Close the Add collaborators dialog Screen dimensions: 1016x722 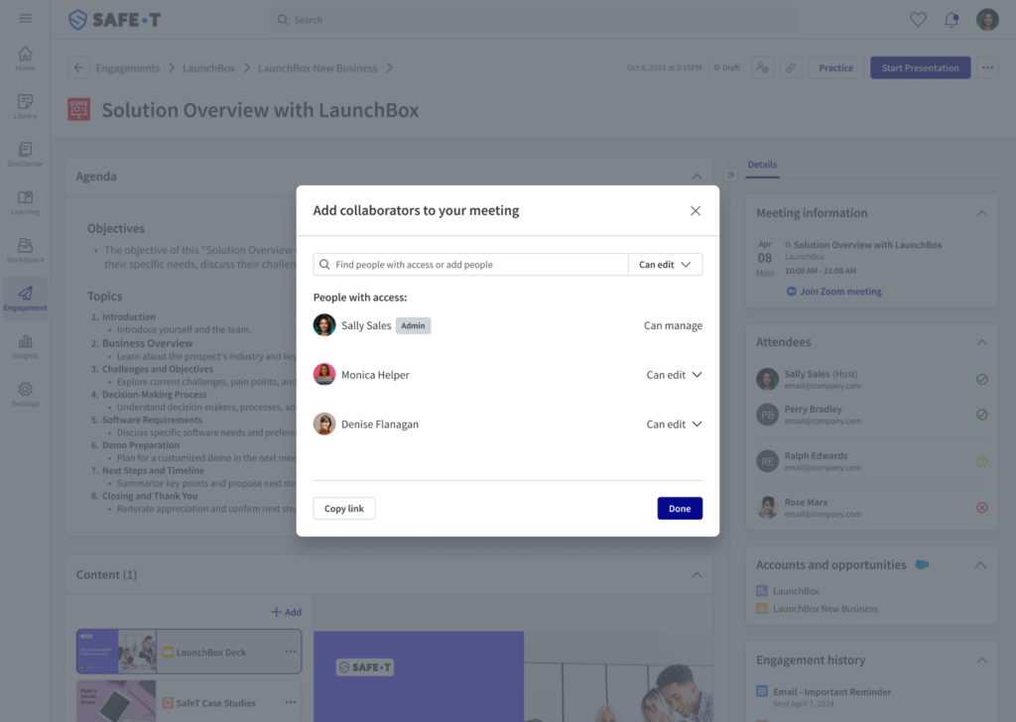point(696,210)
